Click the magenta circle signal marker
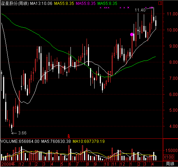The height and width of the screenshot is (167, 178). pos(132,34)
